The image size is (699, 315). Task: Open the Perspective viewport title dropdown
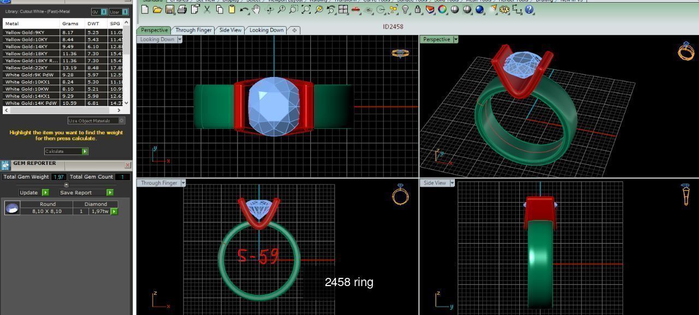tap(455, 39)
